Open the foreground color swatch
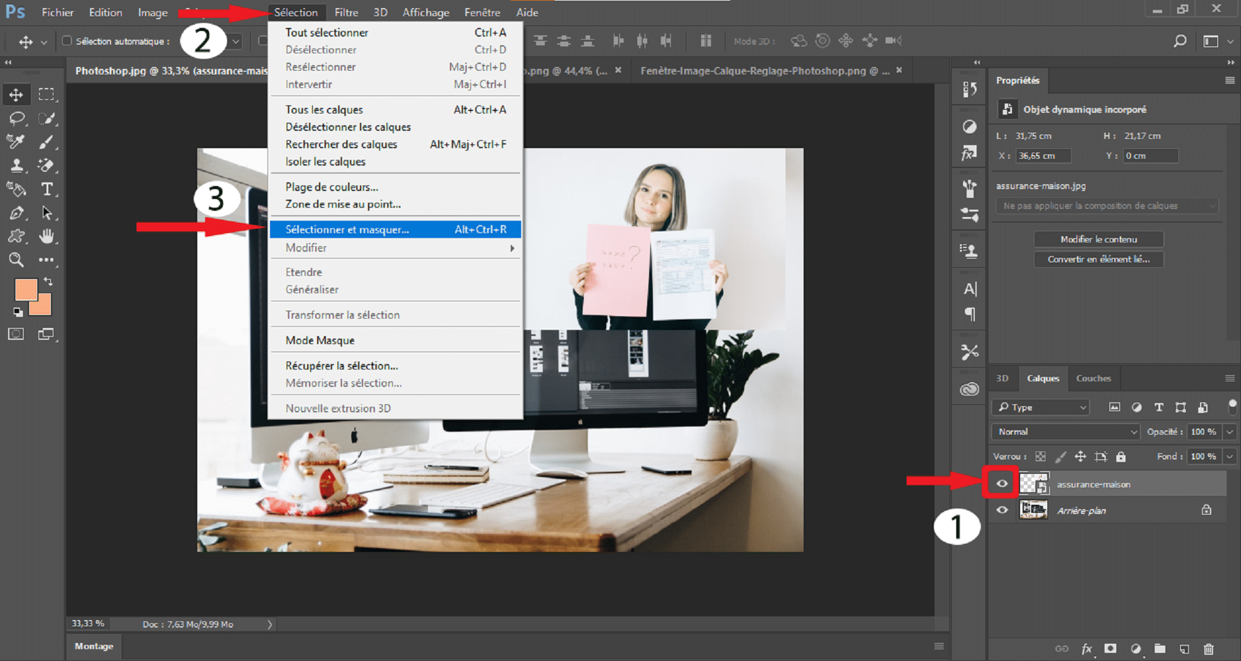The width and height of the screenshot is (1241, 661). pyautogui.click(x=25, y=289)
